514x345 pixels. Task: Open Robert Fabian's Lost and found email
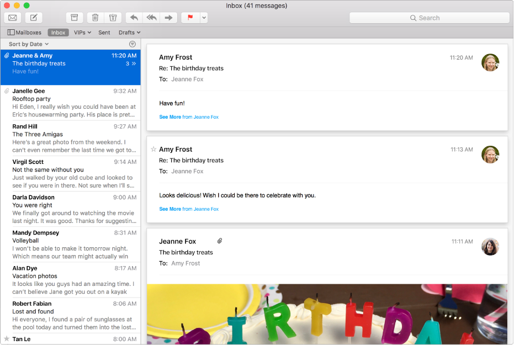tap(71, 315)
